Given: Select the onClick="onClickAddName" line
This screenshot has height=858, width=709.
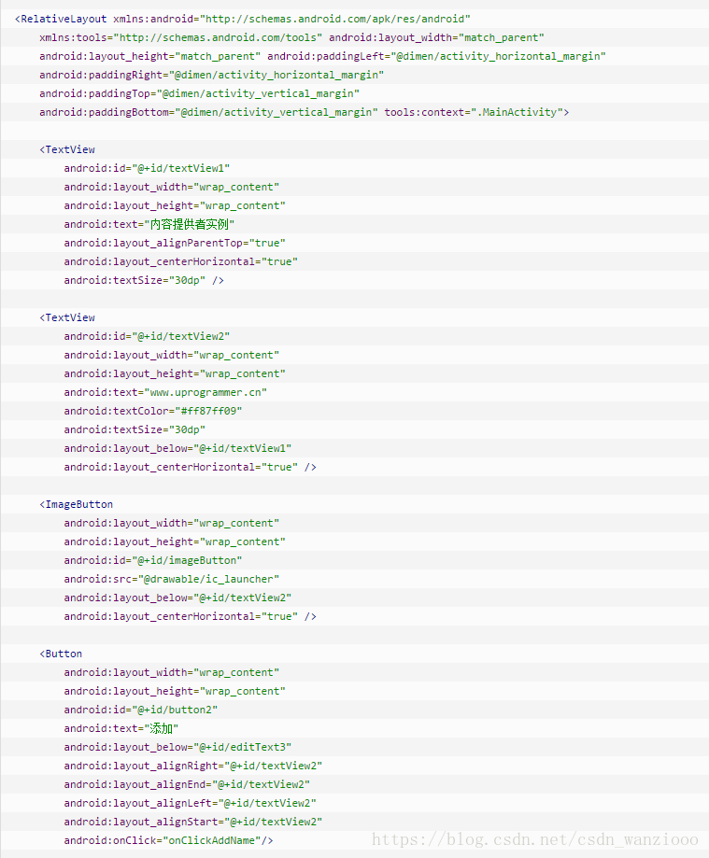Looking at the screenshot, I should pyautogui.click(x=168, y=840).
